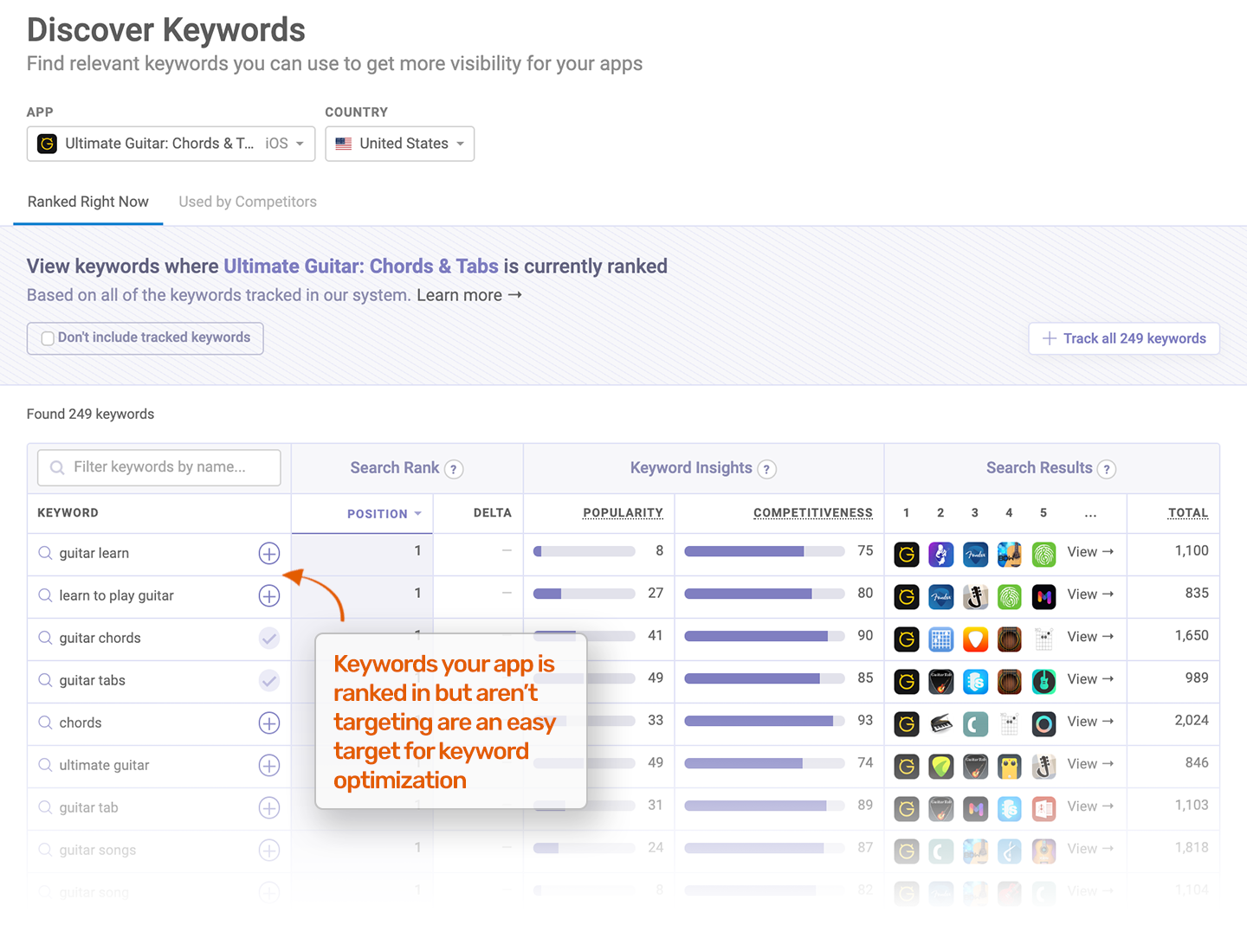View search results for 'guitar chords'
1247x925 pixels.
point(1090,637)
